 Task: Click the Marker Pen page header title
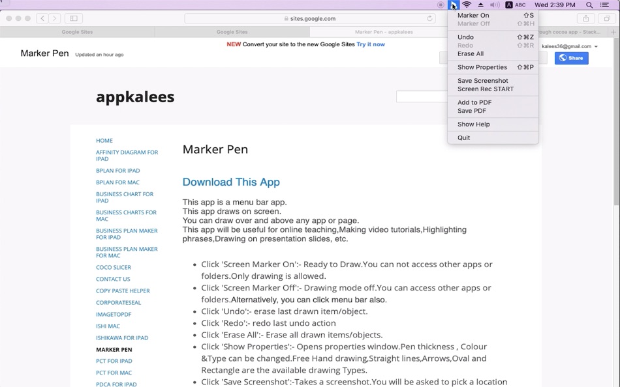tap(44, 53)
